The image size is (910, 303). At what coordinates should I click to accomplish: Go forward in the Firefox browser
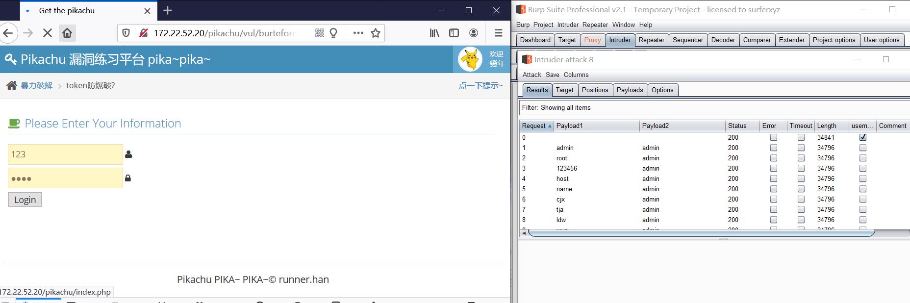pyautogui.click(x=28, y=33)
